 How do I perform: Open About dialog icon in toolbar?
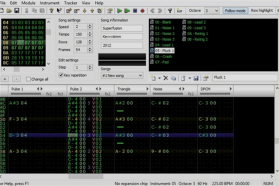52,11
